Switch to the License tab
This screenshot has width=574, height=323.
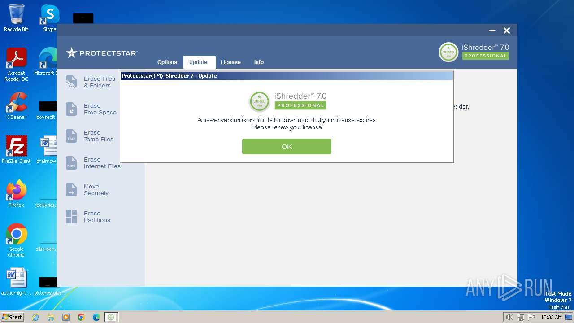pos(230,62)
